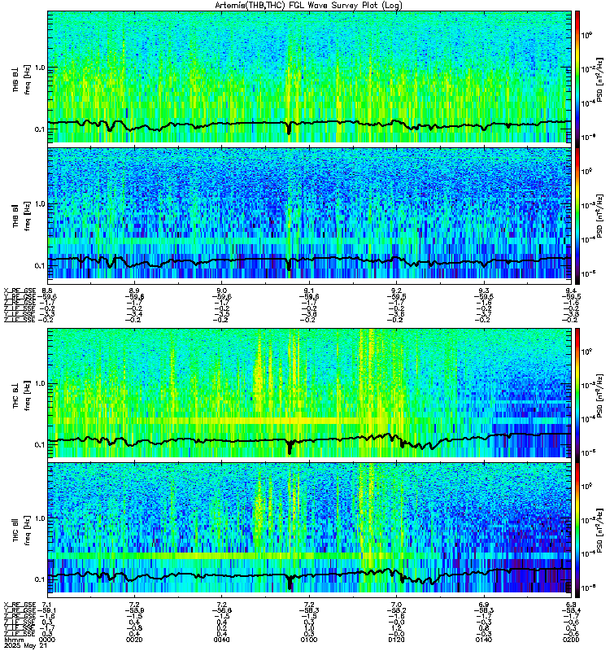Click the '1.0' frequency tick in THC B⊥ panel
The height and width of the screenshot is (651, 610).
click(40, 383)
